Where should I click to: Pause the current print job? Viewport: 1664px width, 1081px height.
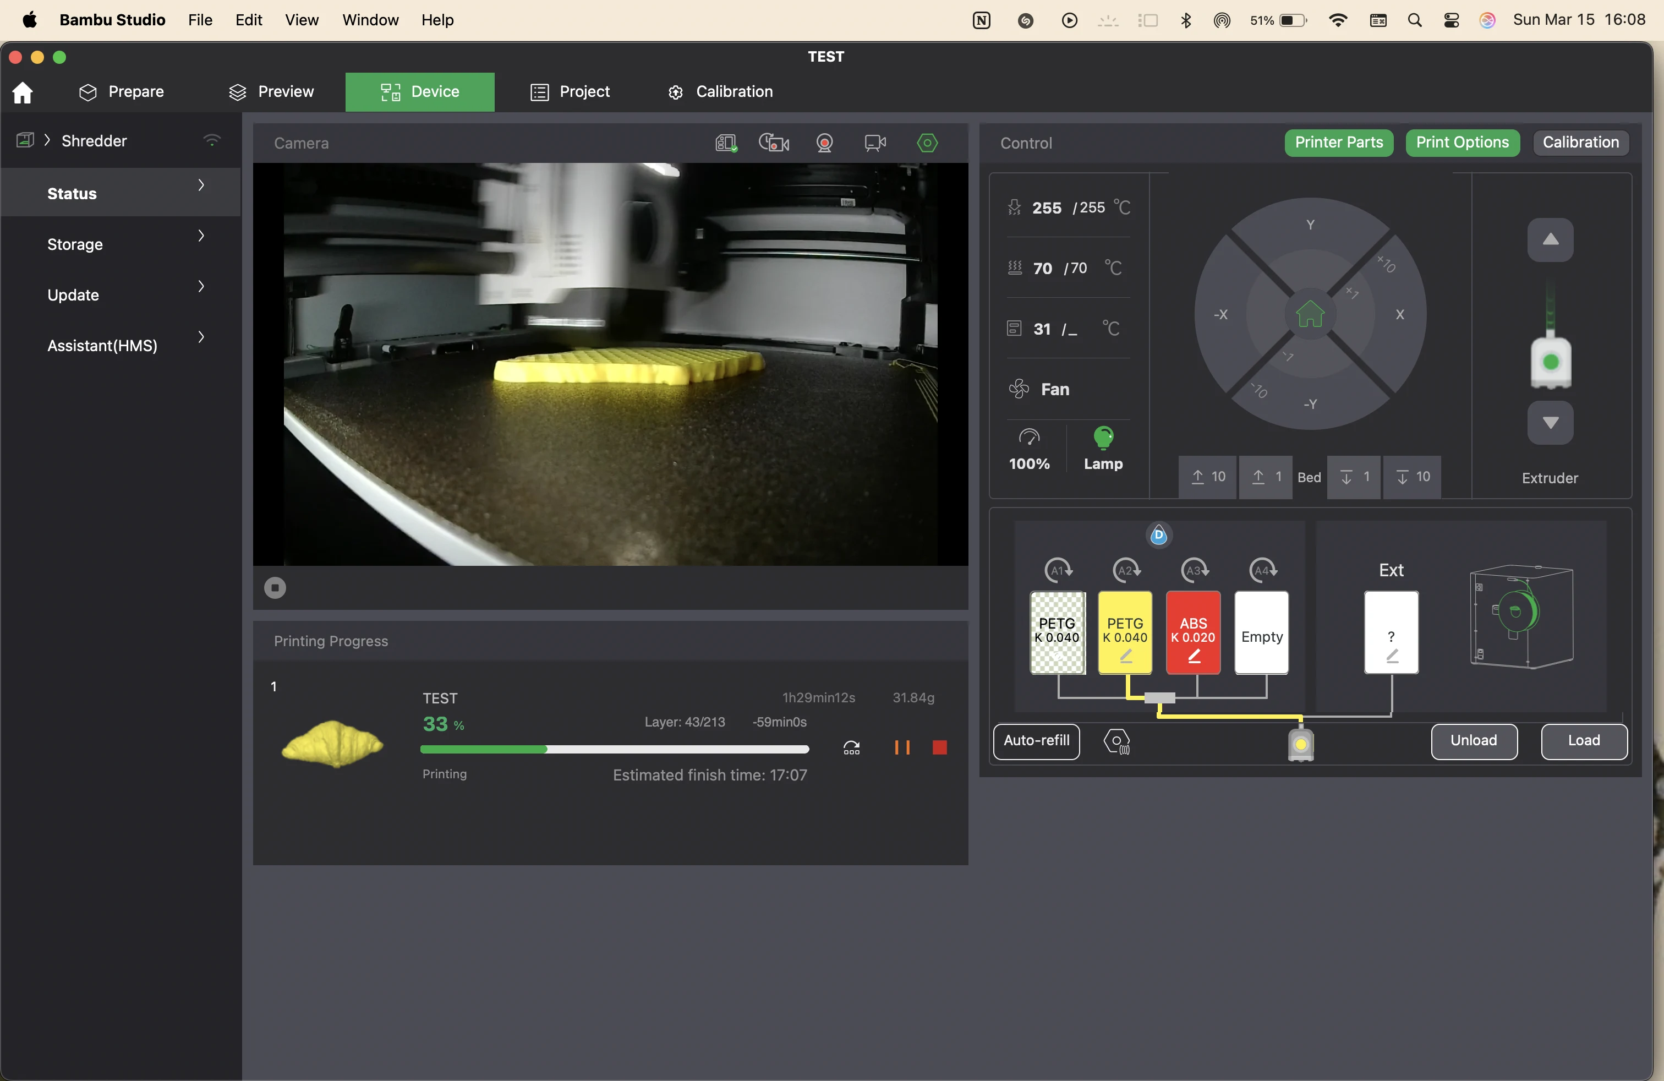point(902,747)
